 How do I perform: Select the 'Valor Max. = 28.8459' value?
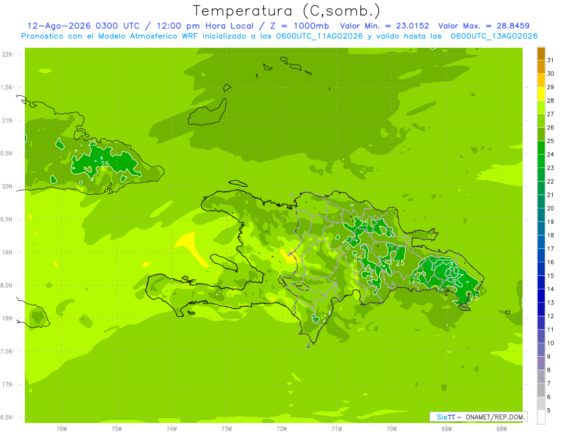484,26
